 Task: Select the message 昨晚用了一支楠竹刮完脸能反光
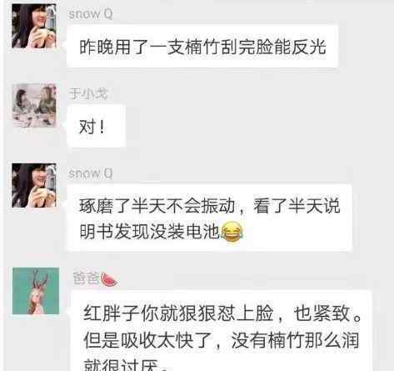tap(202, 47)
